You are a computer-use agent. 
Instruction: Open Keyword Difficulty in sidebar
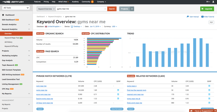click(x=11, y=46)
